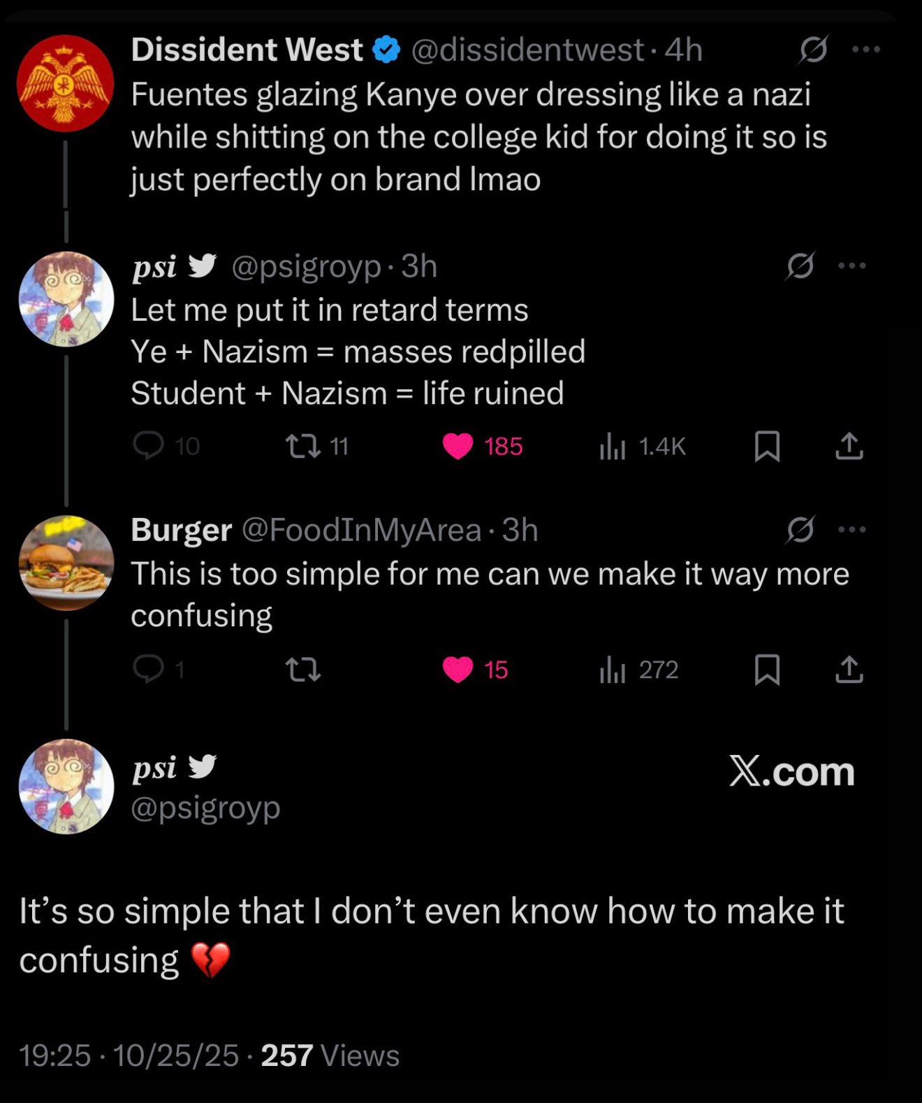Unlike psi's tweet with 185 likes
The image size is (922, 1103).
tap(483, 446)
